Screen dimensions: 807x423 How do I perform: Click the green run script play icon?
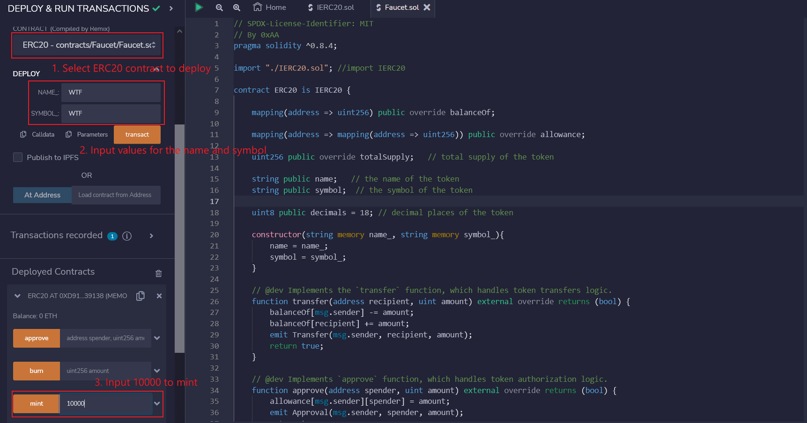(x=199, y=7)
